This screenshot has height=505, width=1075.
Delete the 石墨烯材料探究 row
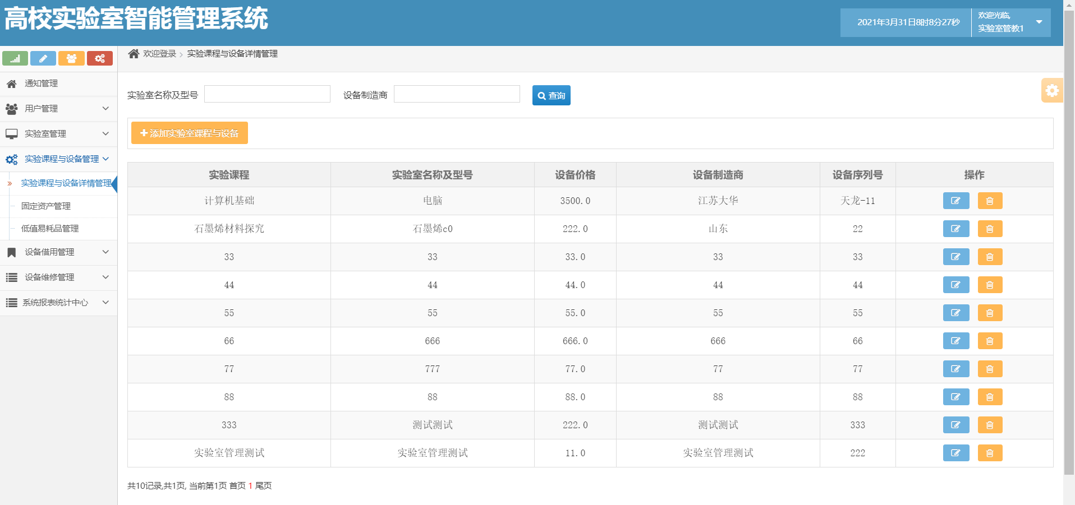990,229
